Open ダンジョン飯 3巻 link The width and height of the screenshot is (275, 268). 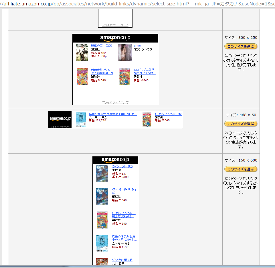(122, 260)
